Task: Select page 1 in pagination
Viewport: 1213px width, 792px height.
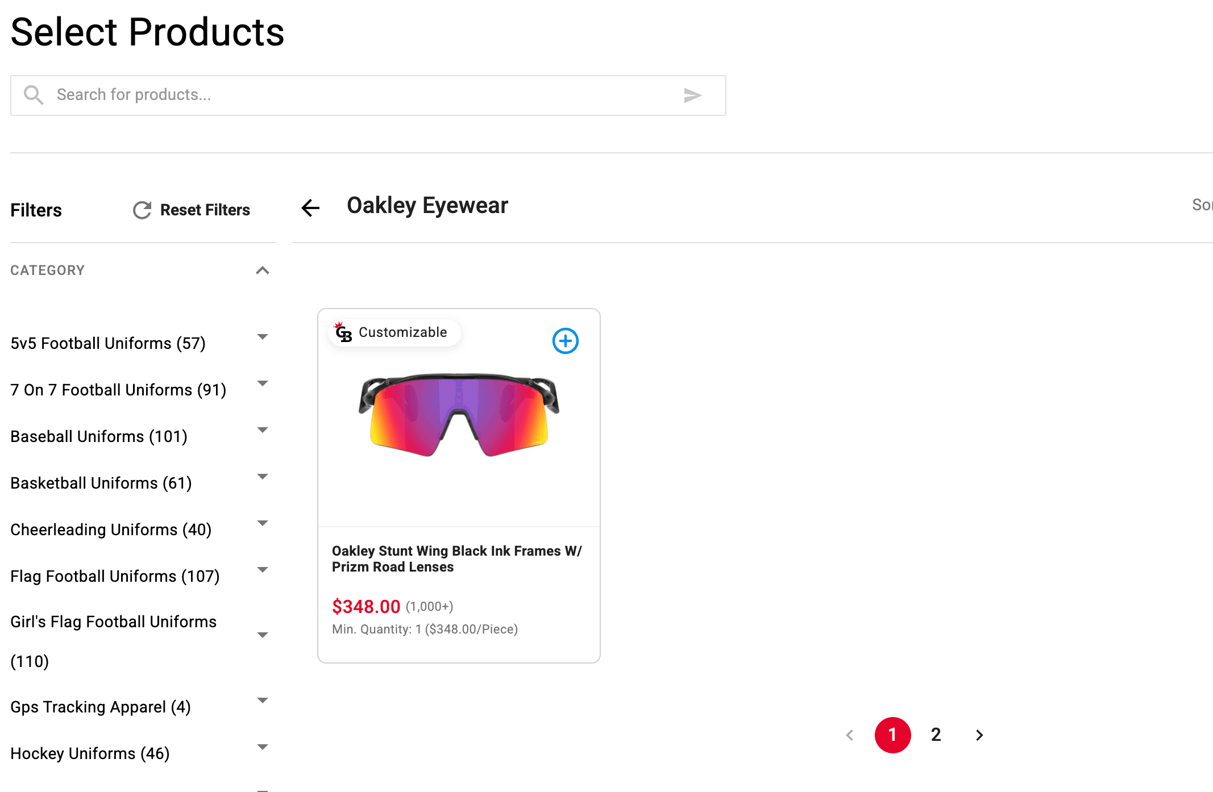Action: (892, 735)
